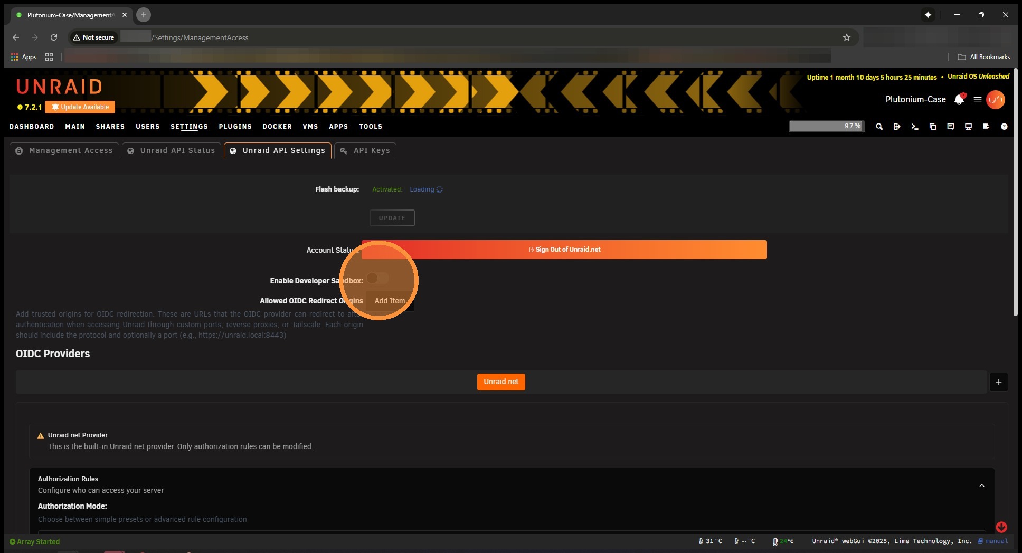The width and height of the screenshot is (1022, 553).
Task: Toggle Enable Developer Sandbox switch
Action: pyautogui.click(x=377, y=278)
